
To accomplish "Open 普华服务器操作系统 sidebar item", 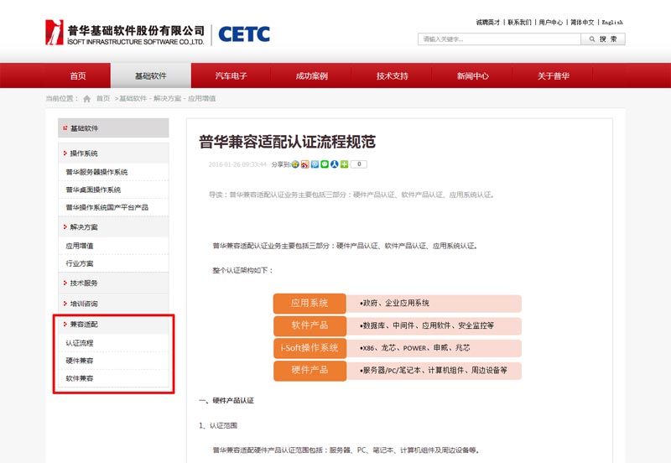I will pos(113,172).
